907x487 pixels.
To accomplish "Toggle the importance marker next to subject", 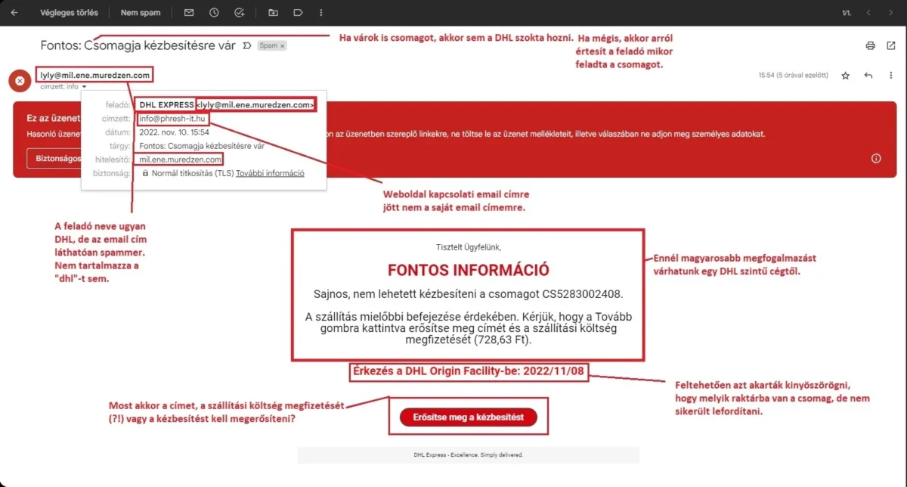I will click(246, 46).
